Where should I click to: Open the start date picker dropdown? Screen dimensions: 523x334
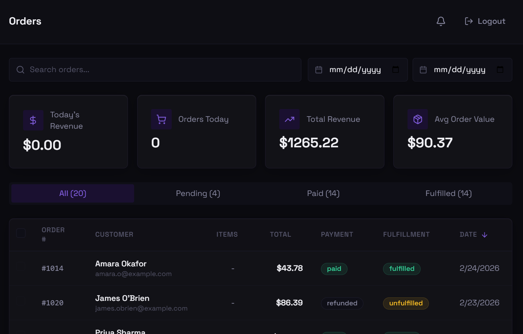pyautogui.click(x=395, y=69)
